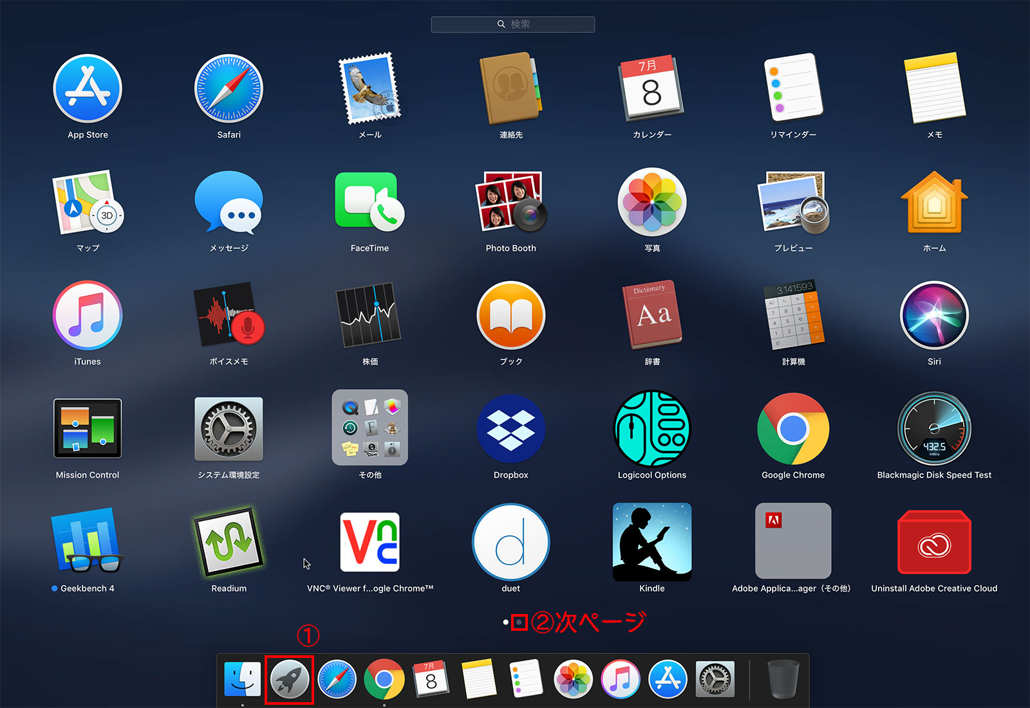
Task: Open the Trash in the Dock
Action: coord(783,679)
